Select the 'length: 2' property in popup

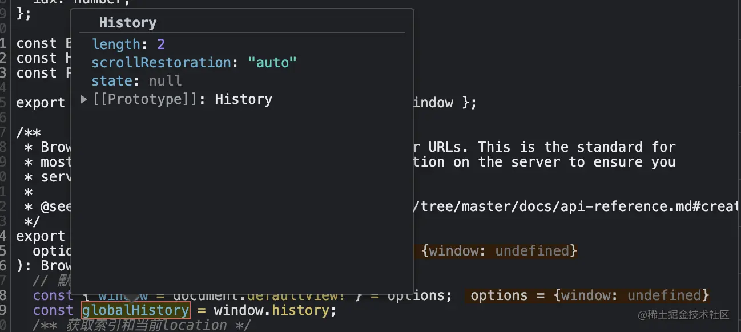click(x=128, y=44)
